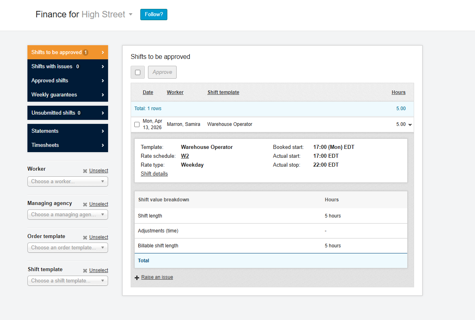Viewport: 475px width, 320px height.
Task: Click the chevron arrow on Approved shifts
Action: point(103,81)
